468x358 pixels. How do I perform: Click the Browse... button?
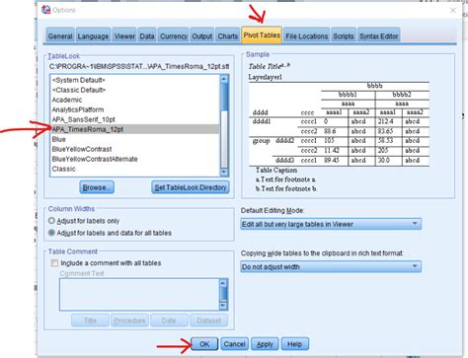pyautogui.click(x=97, y=187)
